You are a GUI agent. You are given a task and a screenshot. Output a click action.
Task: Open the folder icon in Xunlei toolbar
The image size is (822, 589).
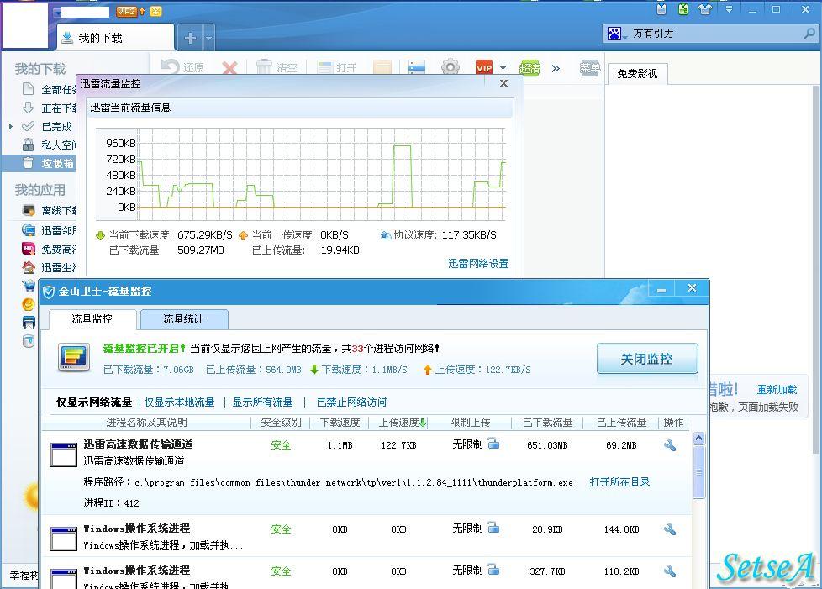tap(382, 67)
